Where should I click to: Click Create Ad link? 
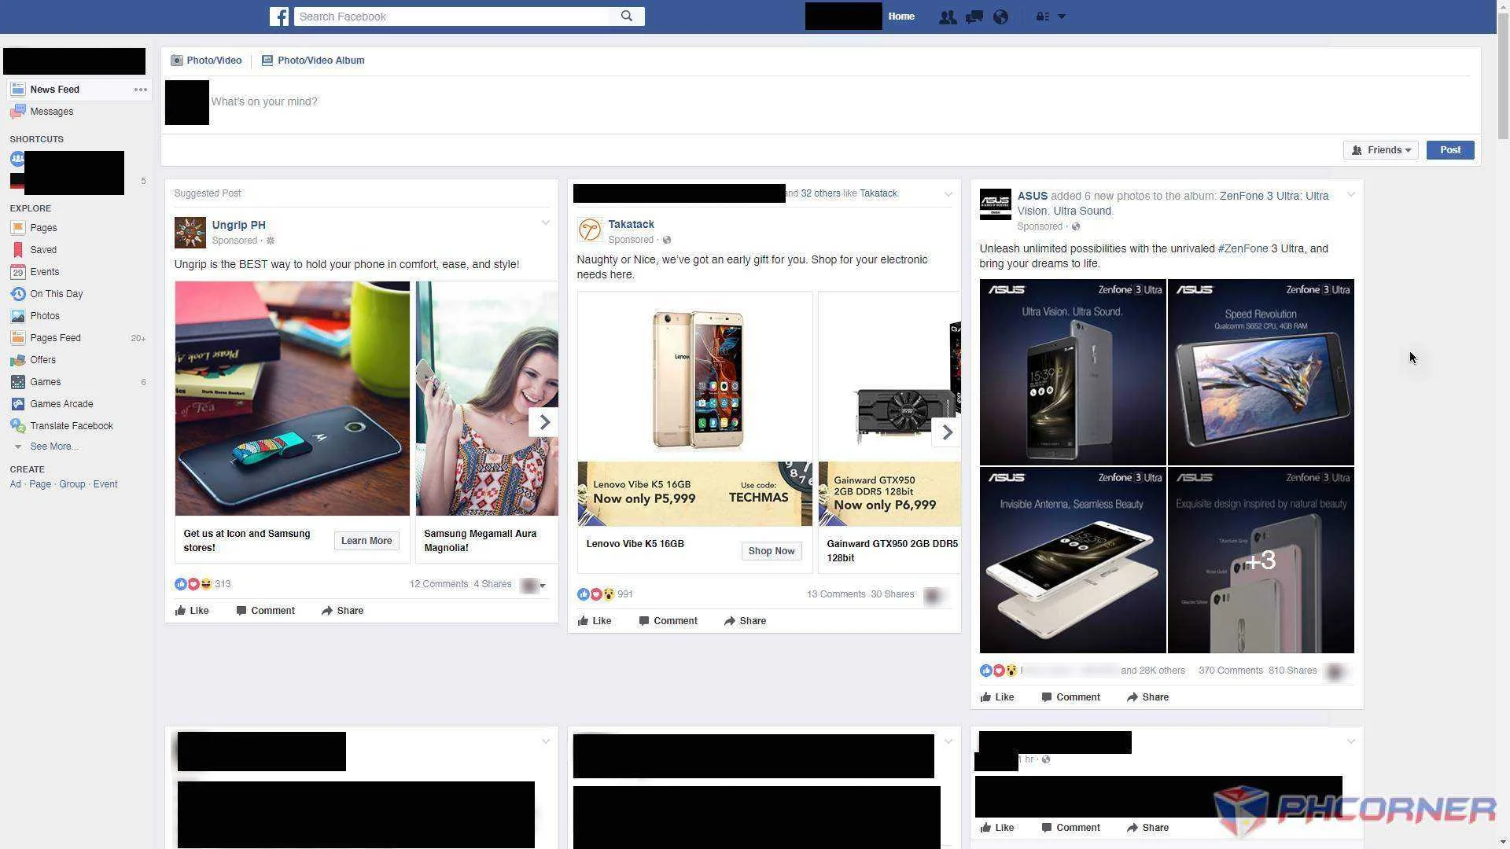(x=15, y=484)
